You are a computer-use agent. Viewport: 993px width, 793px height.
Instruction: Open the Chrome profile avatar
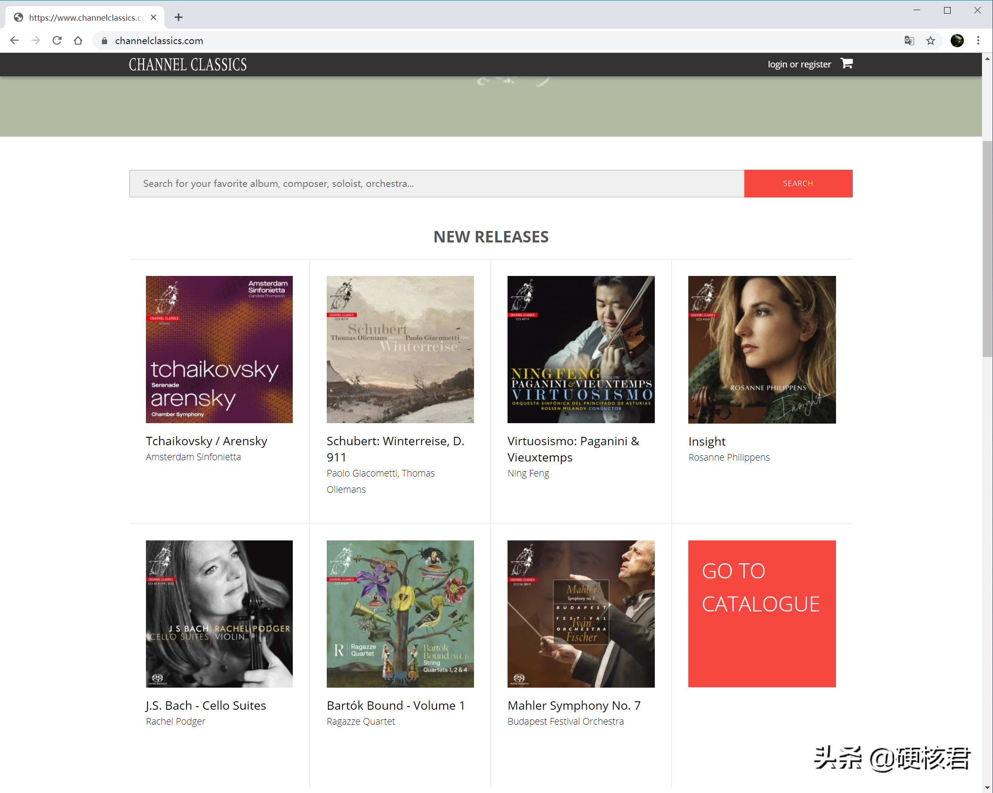[956, 41]
